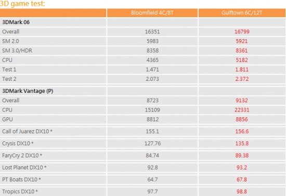Select the Lost Planet DX10 value 93.2
This screenshot has height=196, width=286.
(242, 167)
